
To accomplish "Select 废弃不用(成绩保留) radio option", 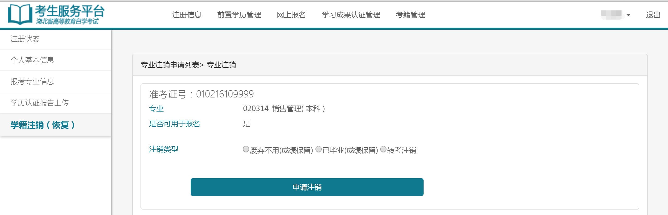I will (246, 149).
